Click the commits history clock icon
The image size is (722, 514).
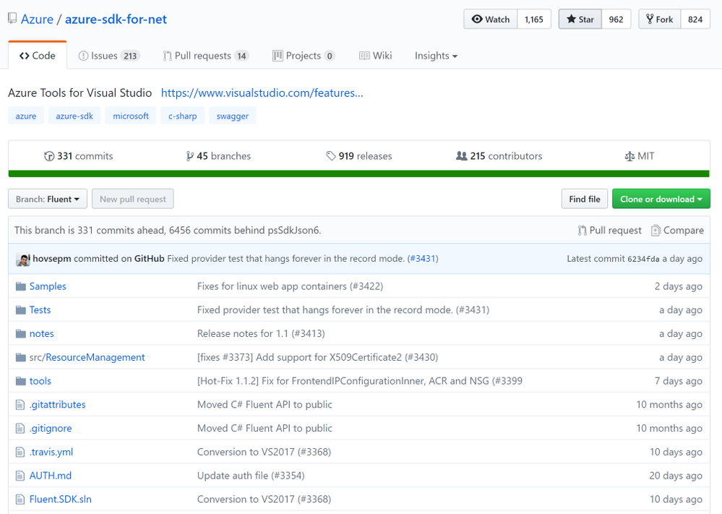pyautogui.click(x=49, y=156)
